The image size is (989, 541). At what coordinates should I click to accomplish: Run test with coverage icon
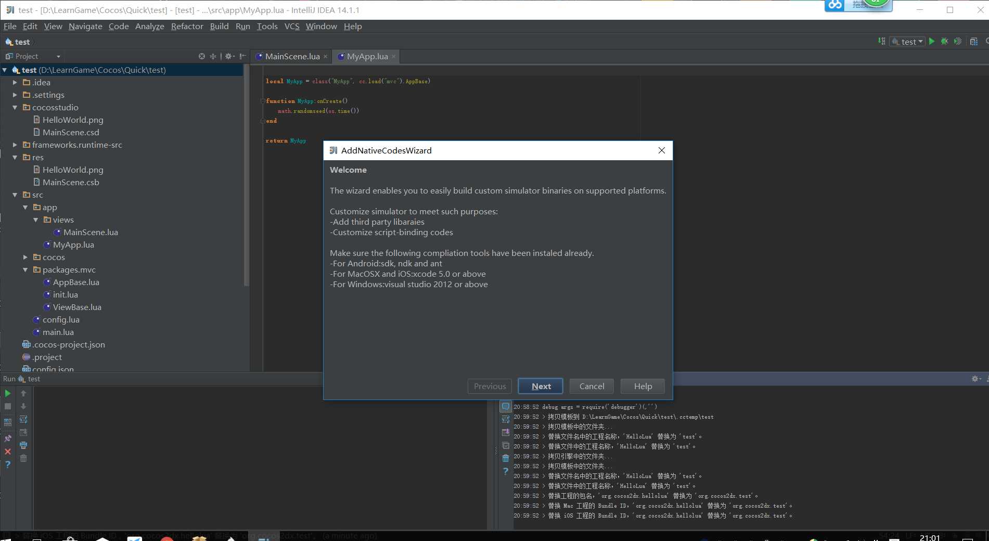(958, 42)
